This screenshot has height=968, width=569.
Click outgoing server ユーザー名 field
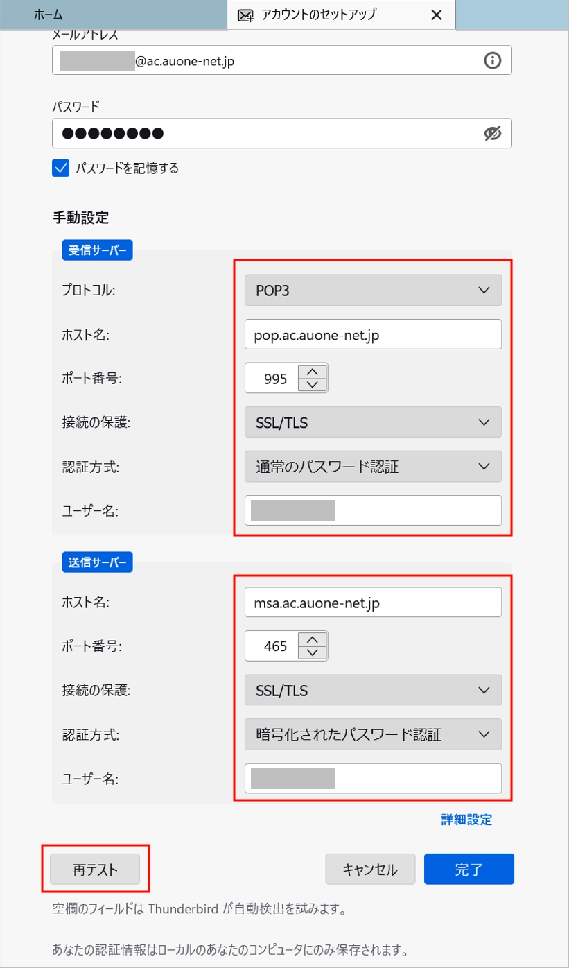click(x=373, y=778)
